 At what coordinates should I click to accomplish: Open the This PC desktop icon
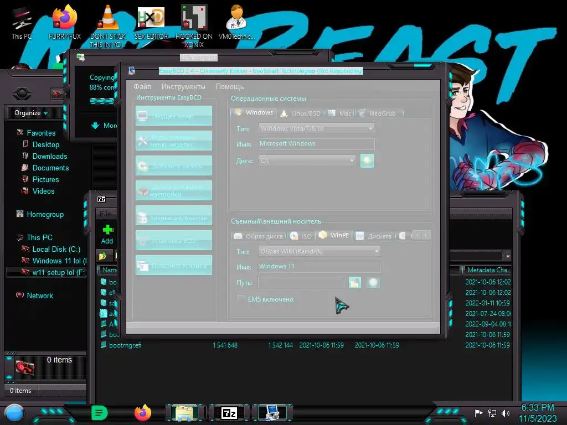point(22,22)
